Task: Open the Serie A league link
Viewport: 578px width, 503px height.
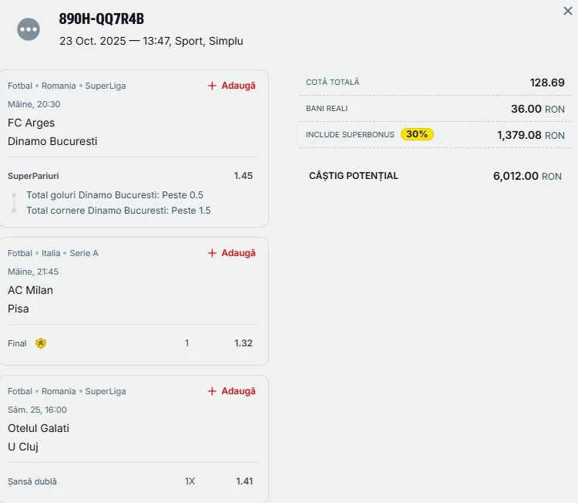Action: tap(84, 253)
